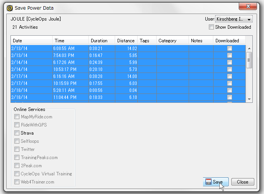The height and width of the screenshot is (194, 264).
Task: Click the Save Power Data title bar icon
Action: tap(10, 8)
